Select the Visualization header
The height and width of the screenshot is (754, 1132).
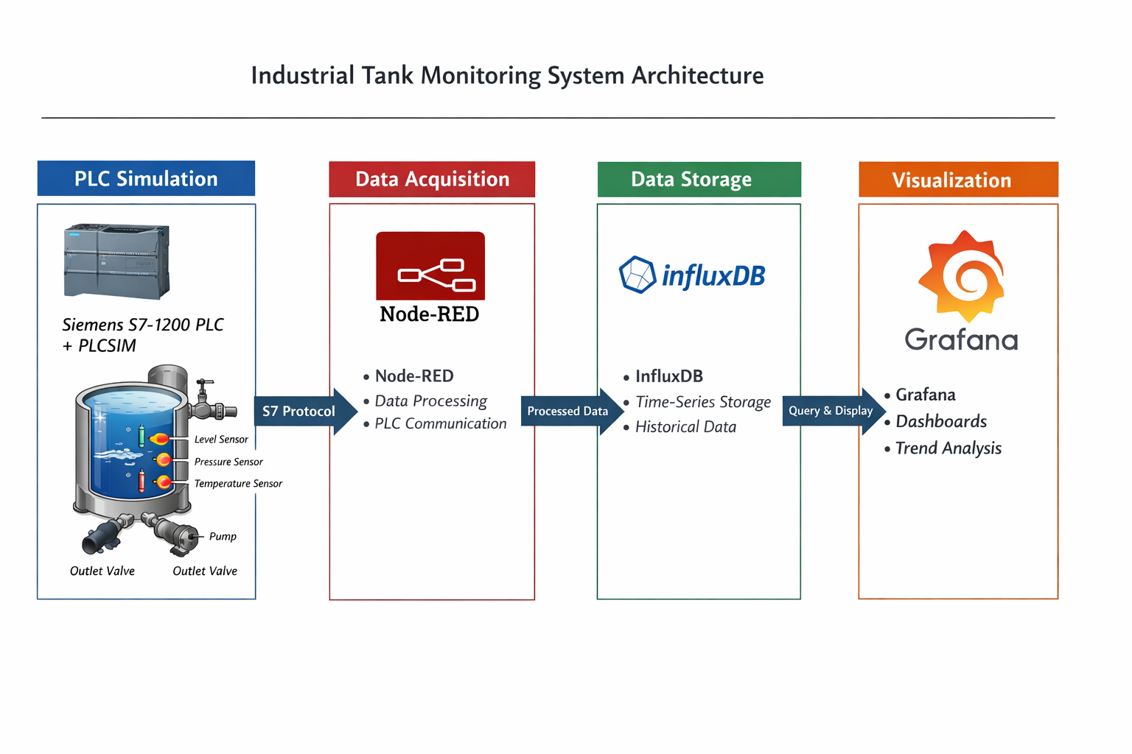tap(958, 180)
